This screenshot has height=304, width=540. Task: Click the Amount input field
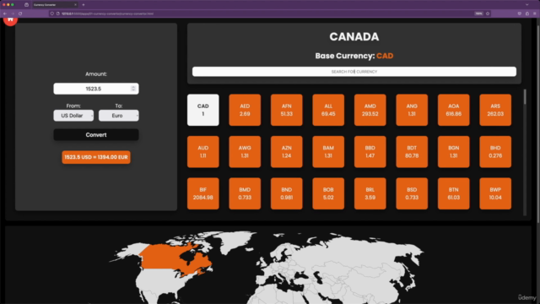[96, 89]
